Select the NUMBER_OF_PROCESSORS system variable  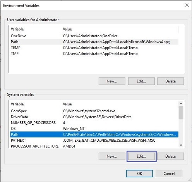[x=94, y=123]
